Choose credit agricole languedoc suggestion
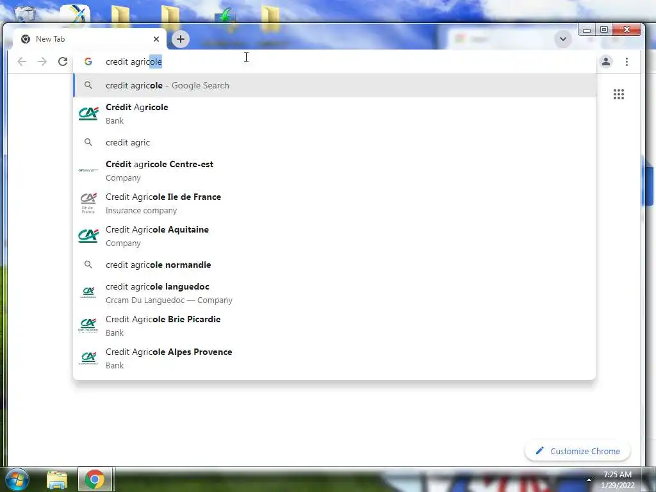 click(x=334, y=293)
